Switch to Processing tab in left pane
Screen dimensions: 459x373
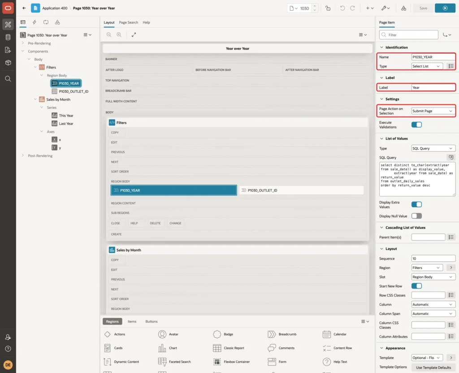[46, 22]
